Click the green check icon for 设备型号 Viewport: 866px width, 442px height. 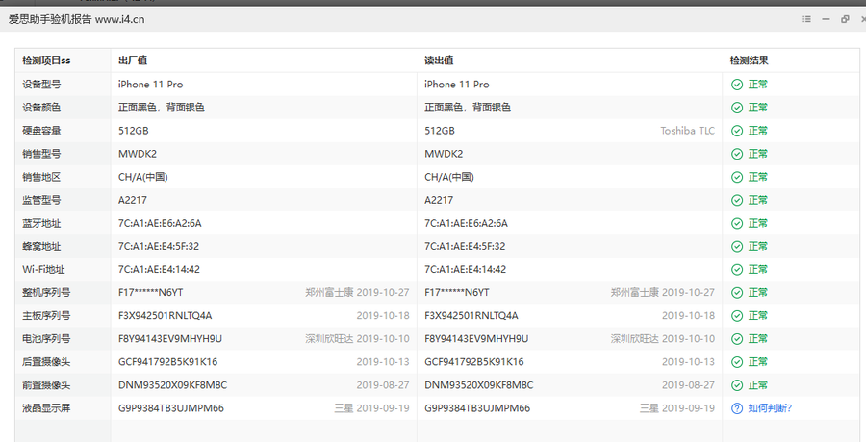click(737, 85)
